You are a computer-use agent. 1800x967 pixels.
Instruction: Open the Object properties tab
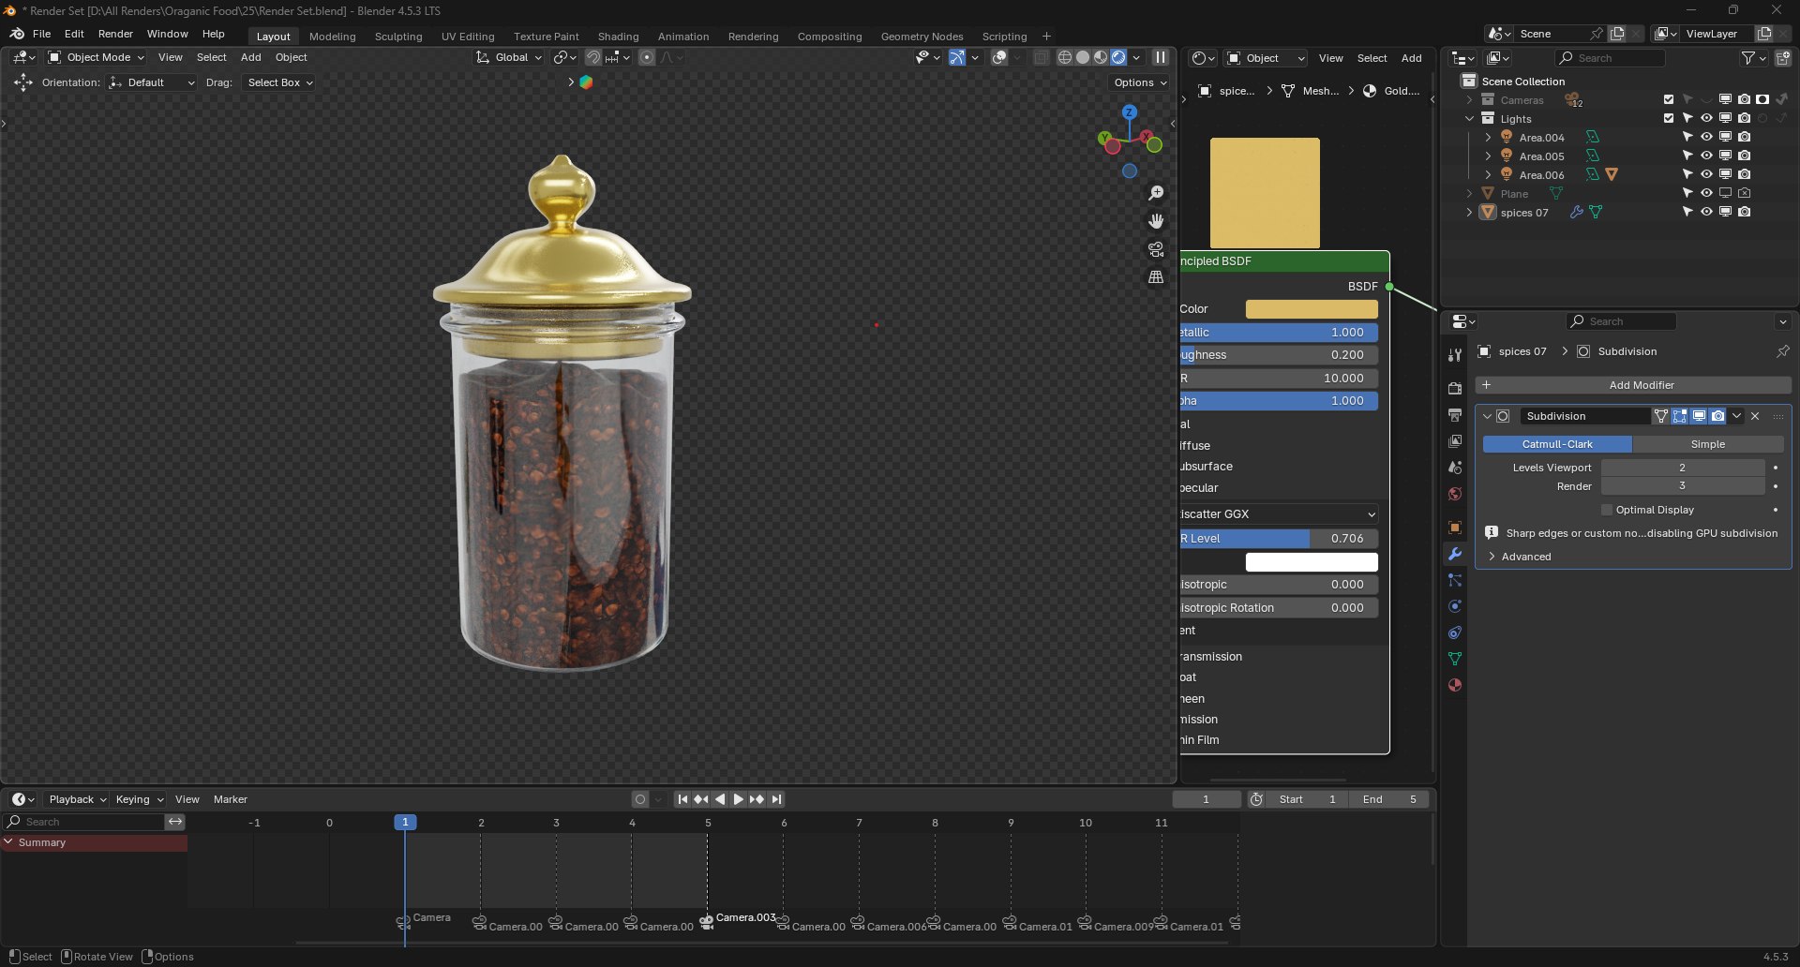point(1454,528)
